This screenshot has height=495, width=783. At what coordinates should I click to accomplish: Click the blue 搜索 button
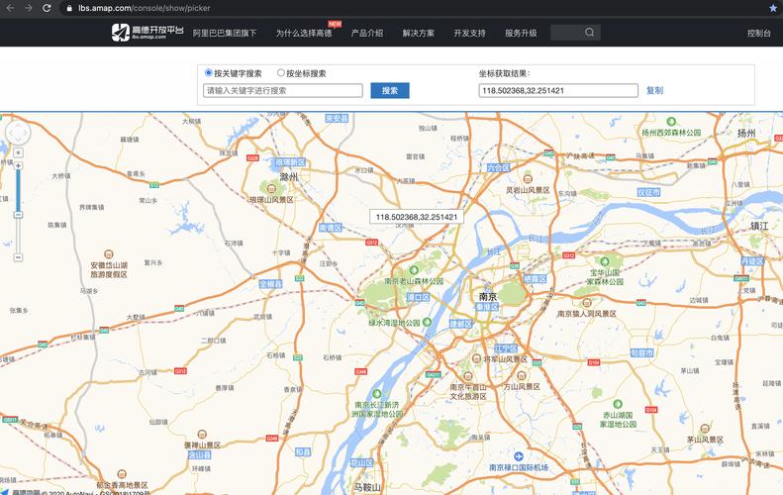click(x=390, y=90)
